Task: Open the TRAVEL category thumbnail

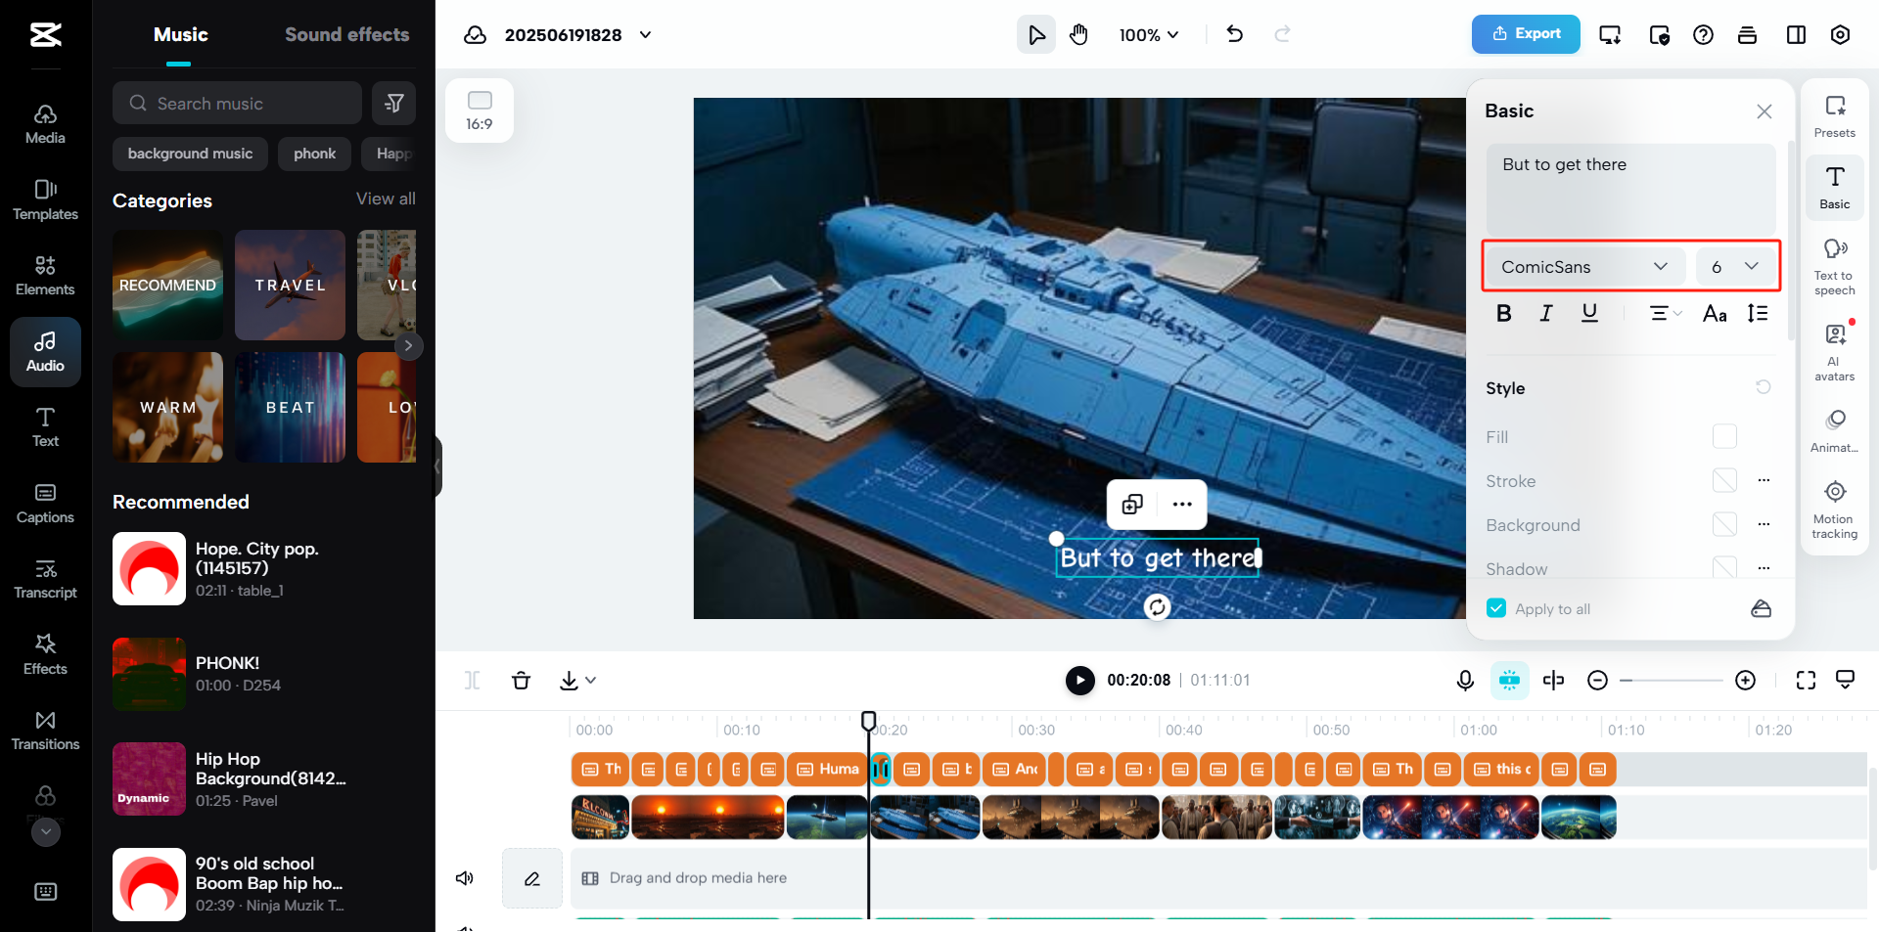Action: coord(290,285)
